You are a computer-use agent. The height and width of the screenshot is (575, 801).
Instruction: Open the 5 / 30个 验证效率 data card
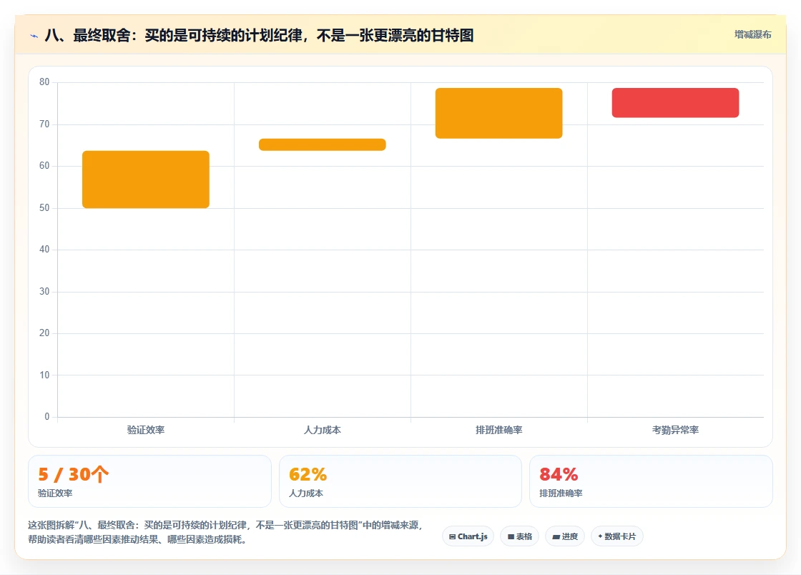(x=149, y=481)
